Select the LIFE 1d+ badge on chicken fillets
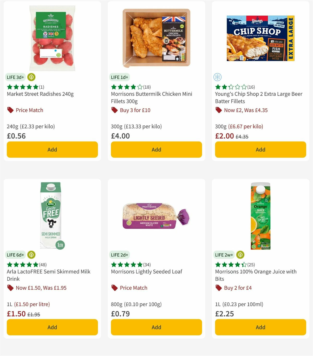 pos(119,77)
